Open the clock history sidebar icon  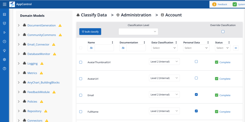(x=4, y=41)
